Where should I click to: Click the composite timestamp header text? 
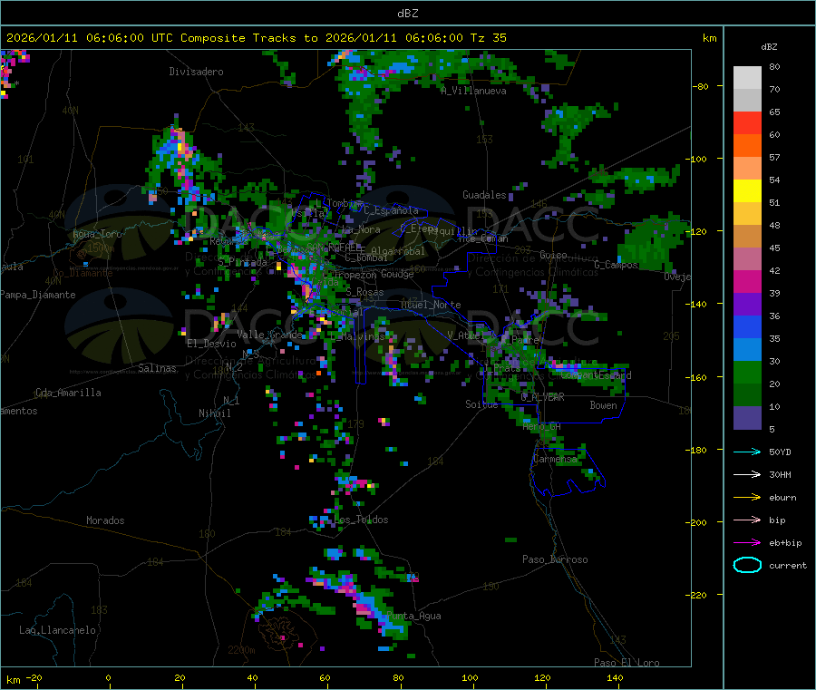[257, 38]
